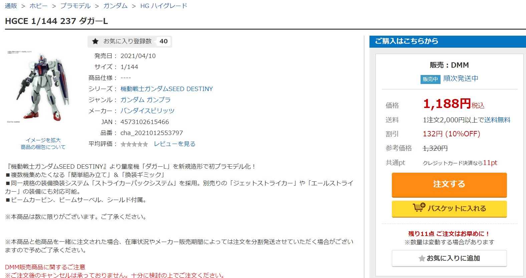Click the ガンプラ genre link

[x=159, y=100]
